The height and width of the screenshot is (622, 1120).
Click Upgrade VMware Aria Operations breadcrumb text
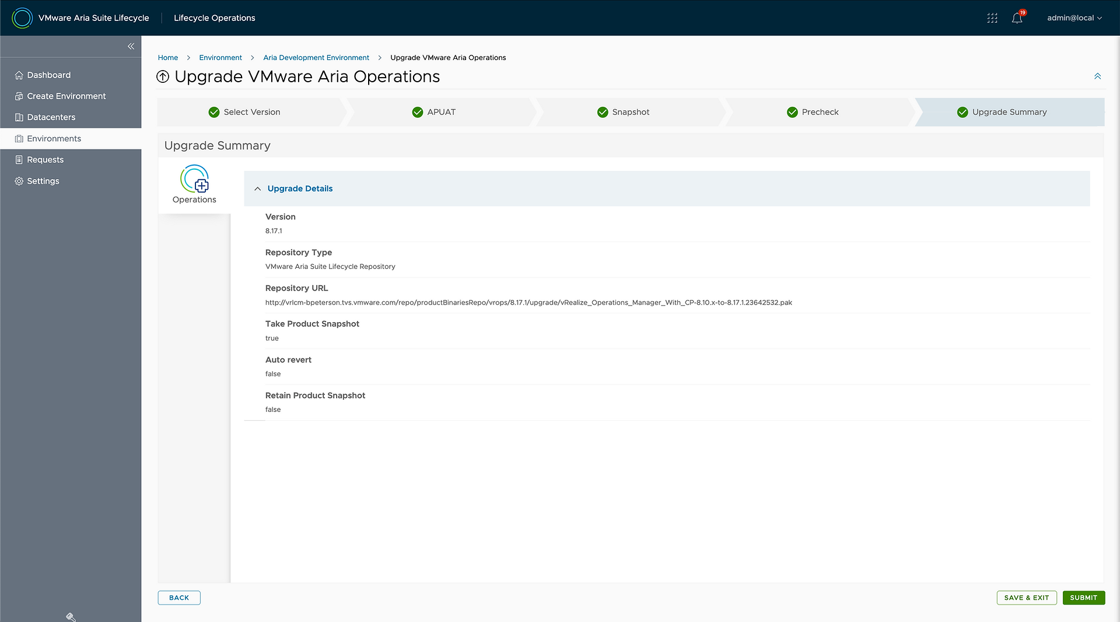coord(448,58)
